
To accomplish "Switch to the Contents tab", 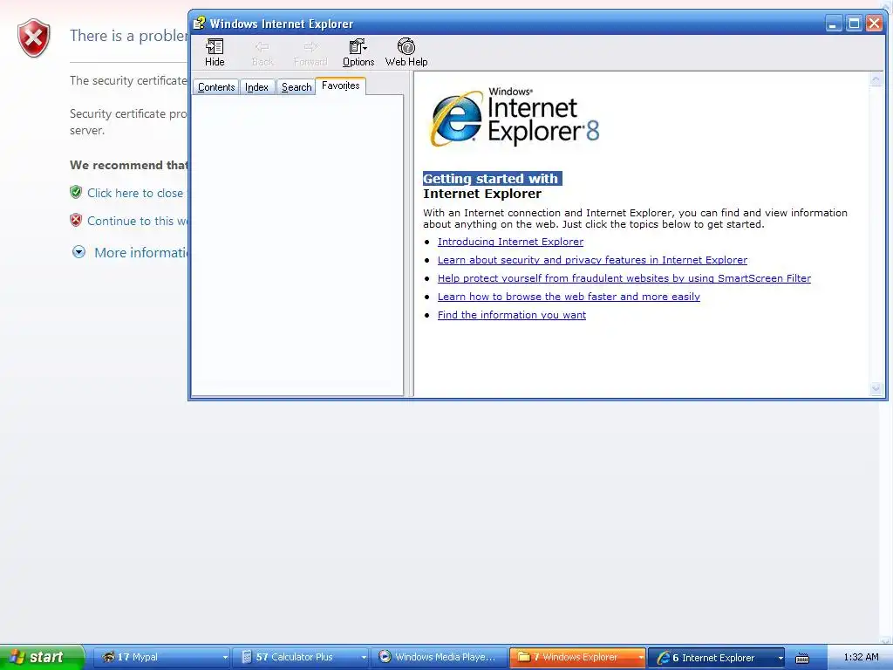I will coord(216,87).
